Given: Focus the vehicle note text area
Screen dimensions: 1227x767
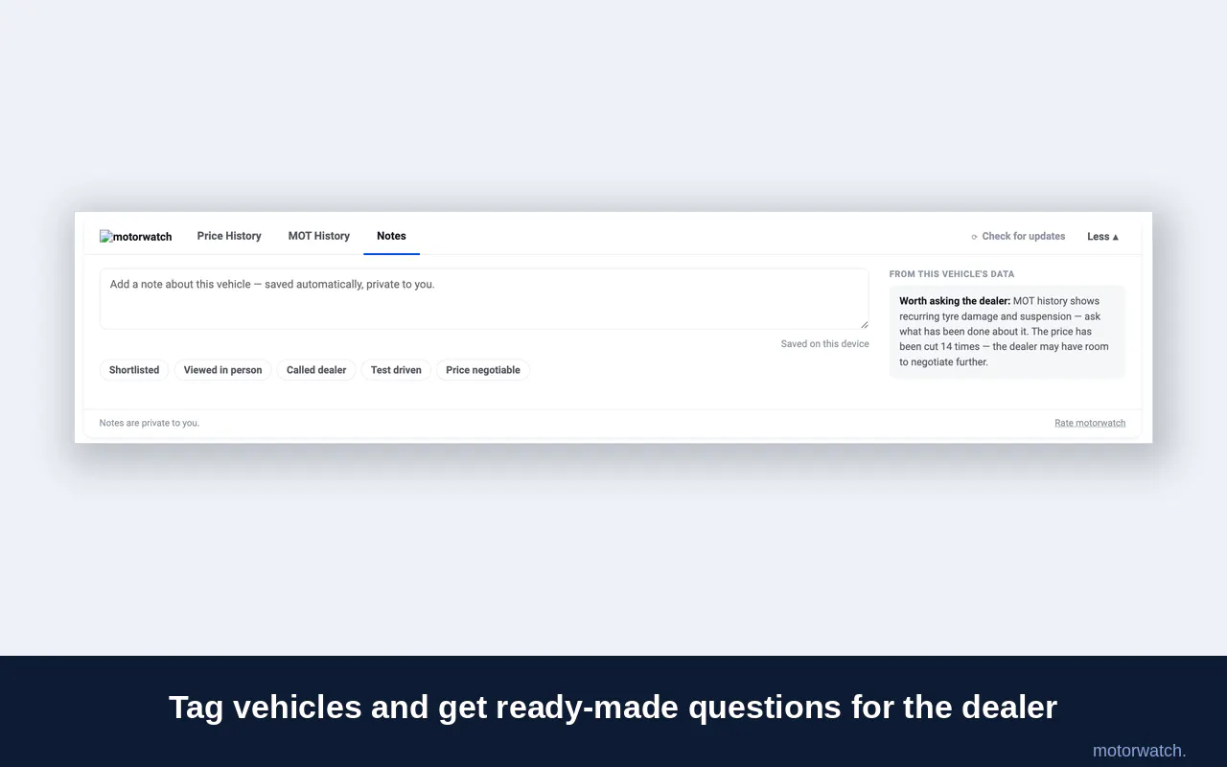Looking at the screenshot, I should 484,299.
